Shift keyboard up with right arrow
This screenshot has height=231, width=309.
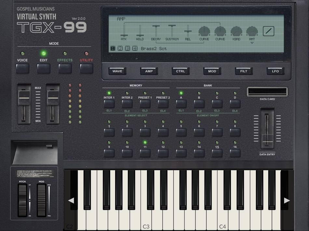point(287,201)
